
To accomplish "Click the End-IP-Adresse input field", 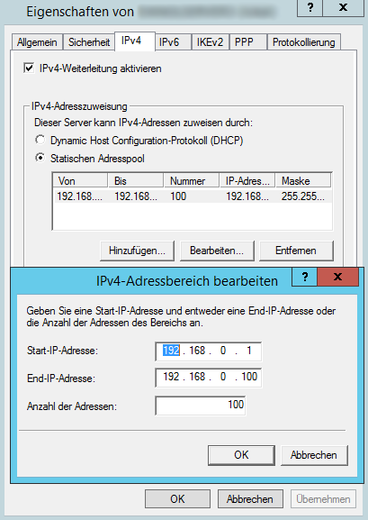I will click(x=209, y=378).
